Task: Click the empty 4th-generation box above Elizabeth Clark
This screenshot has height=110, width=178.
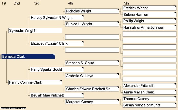Action: coord(92,37)
